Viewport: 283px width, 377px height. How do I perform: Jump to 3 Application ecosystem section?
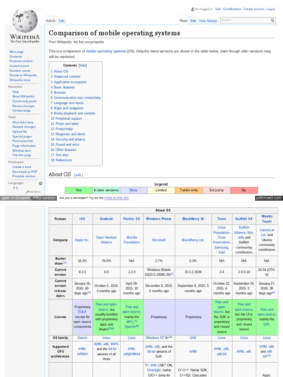coord(69,82)
